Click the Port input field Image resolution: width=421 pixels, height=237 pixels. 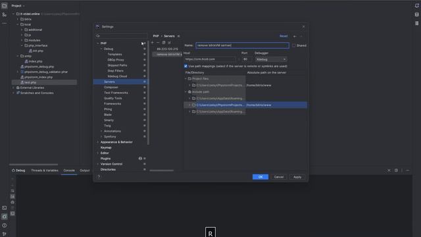pos(247,59)
